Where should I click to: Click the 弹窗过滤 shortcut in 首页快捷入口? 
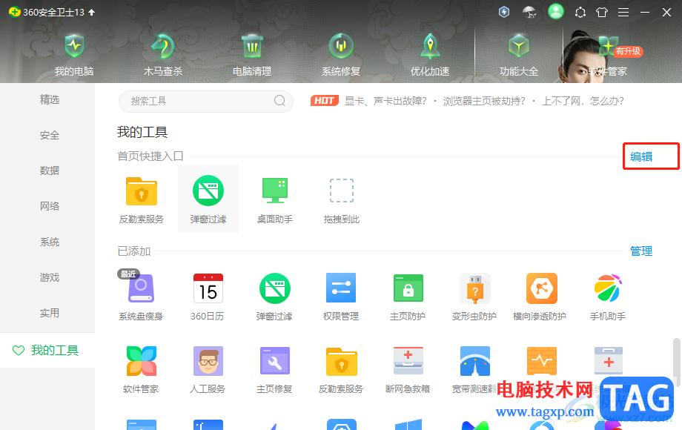208,199
